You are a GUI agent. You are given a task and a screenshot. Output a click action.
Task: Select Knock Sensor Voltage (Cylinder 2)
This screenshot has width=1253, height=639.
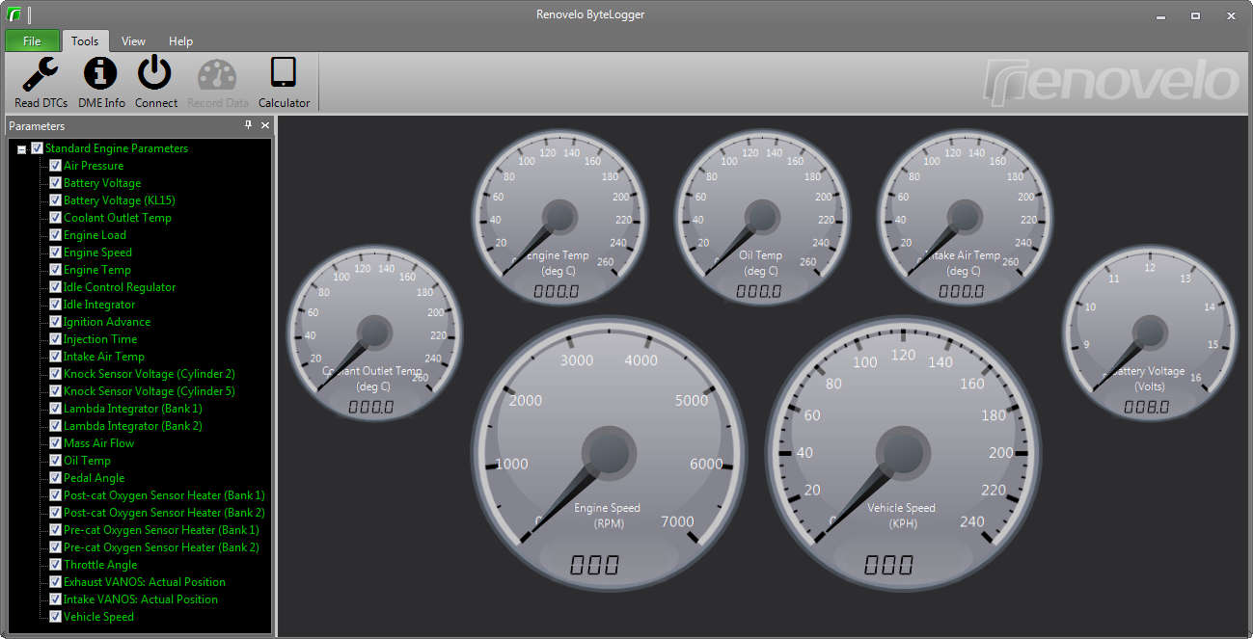click(x=150, y=374)
